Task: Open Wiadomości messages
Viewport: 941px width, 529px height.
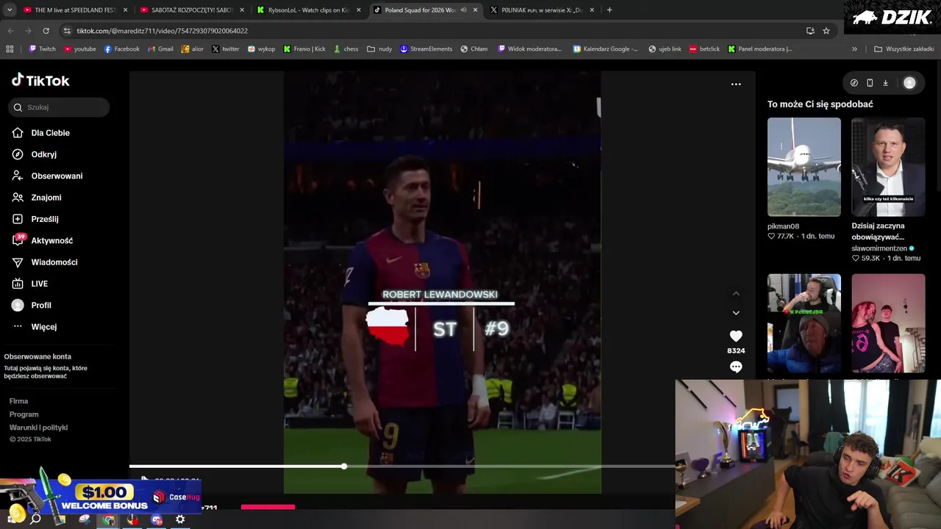Action: [x=45, y=262]
